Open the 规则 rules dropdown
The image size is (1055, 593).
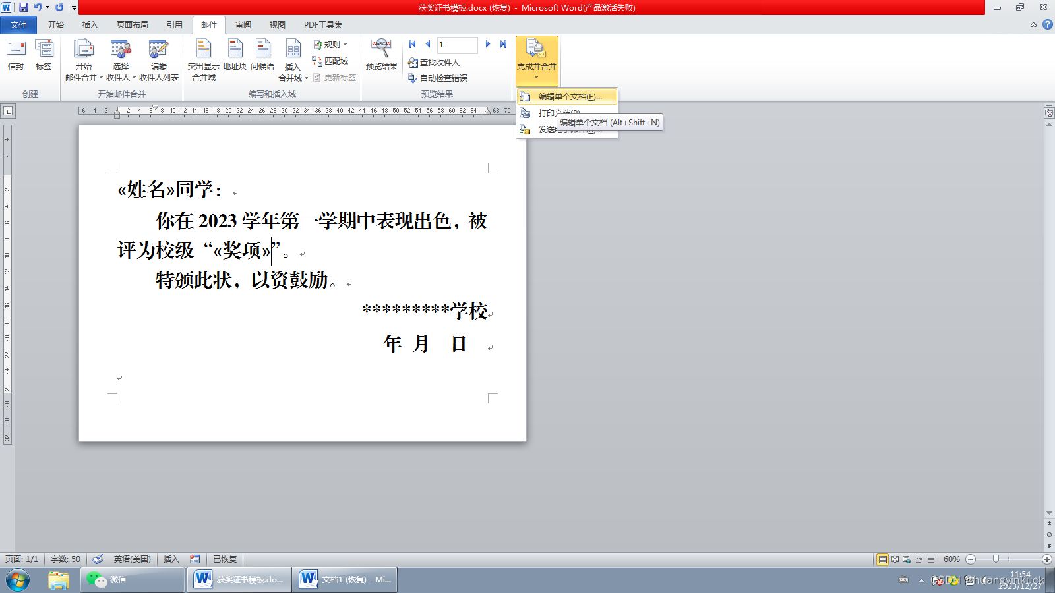(x=330, y=45)
